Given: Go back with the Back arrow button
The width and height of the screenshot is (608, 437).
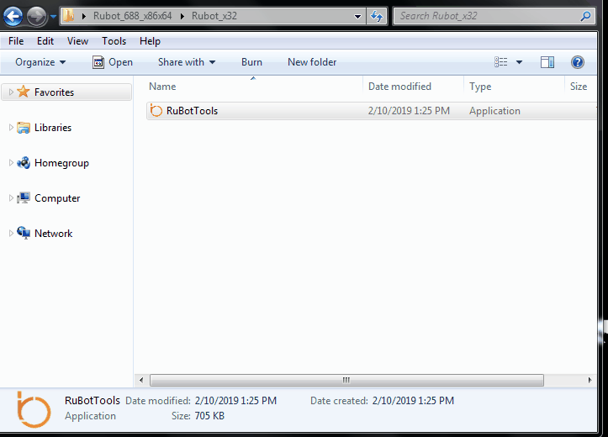Looking at the screenshot, I should point(13,17).
